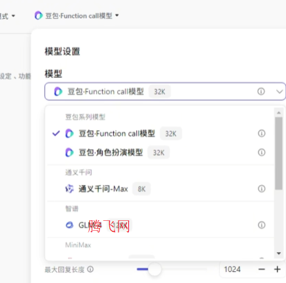Click the 8K badge next to 通义千问-Max
Screen dimensions: 286x283
[141, 189]
